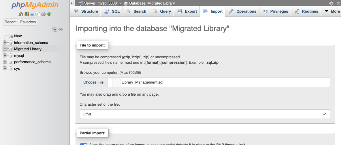
Task: Toggle the partial import interruption switch
Action: pos(84,144)
